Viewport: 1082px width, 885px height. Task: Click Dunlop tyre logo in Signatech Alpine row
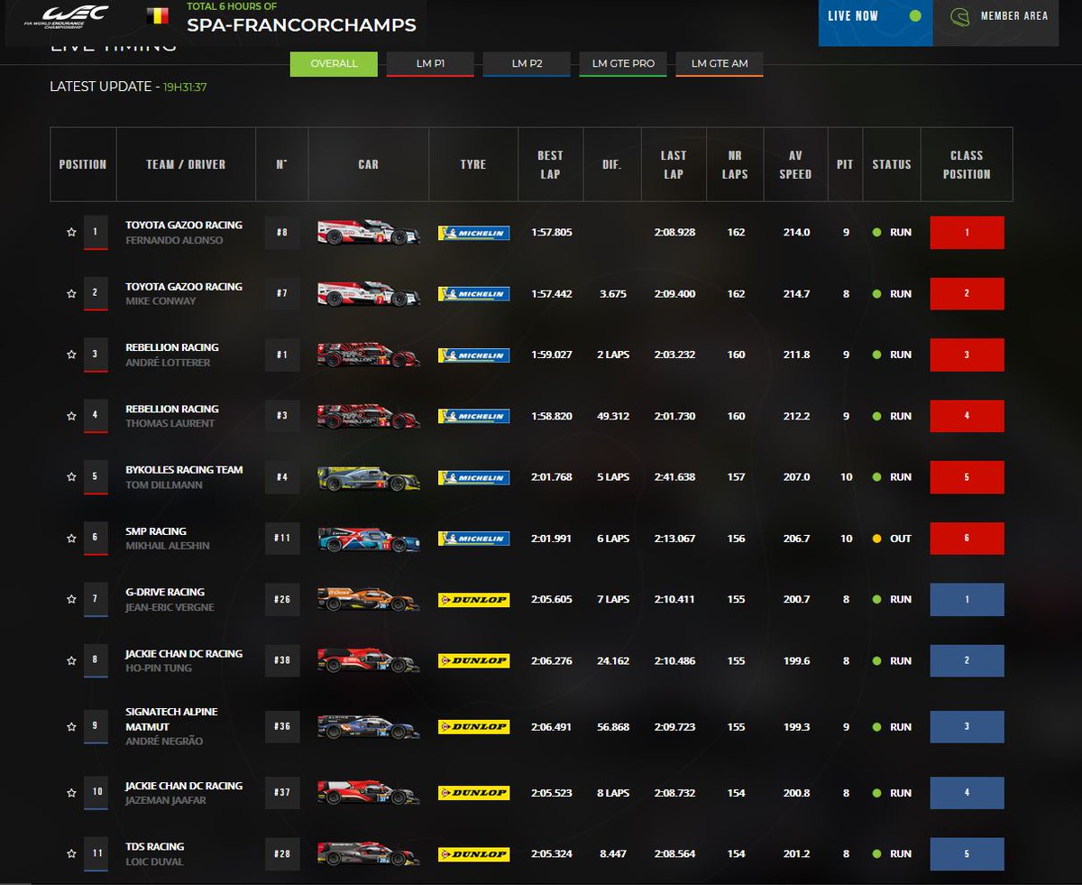[473, 727]
